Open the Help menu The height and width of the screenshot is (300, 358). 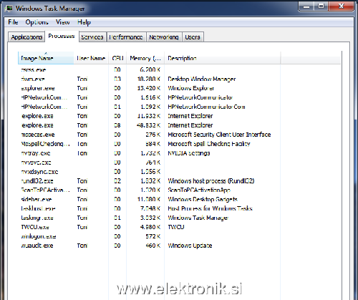tap(84, 22)
